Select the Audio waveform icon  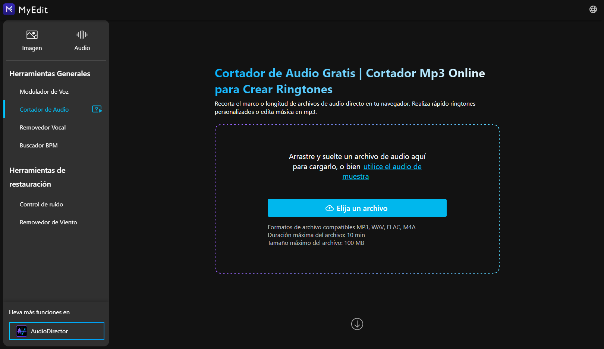click(82, 35)
